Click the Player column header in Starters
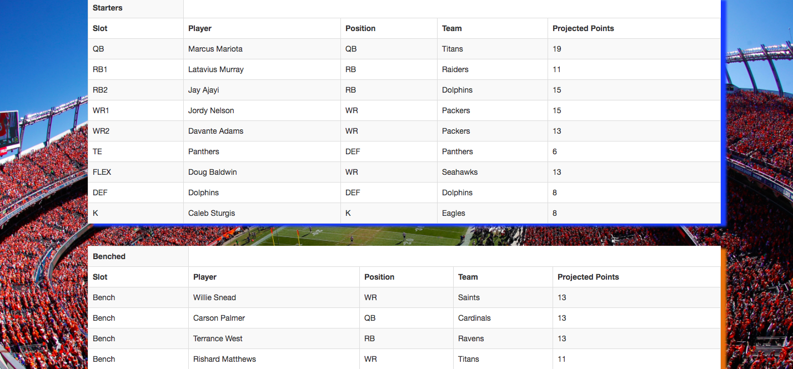This screenshot has width=793, height=369. pyautogui.click(x=200, y=28)
